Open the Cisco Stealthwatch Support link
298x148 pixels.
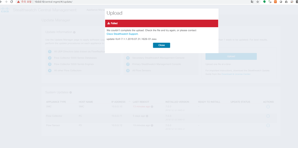(x=122, y=34)
